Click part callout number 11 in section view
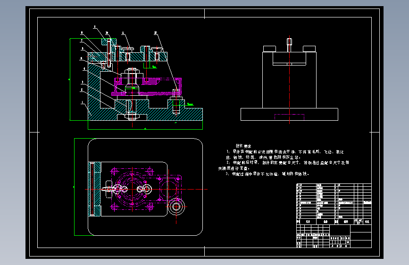The image size is (409, 265). [123, 33]
